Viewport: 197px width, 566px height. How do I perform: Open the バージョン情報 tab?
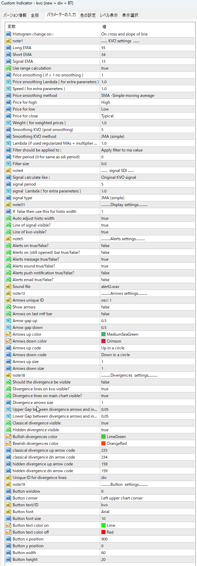click(15, 15)
